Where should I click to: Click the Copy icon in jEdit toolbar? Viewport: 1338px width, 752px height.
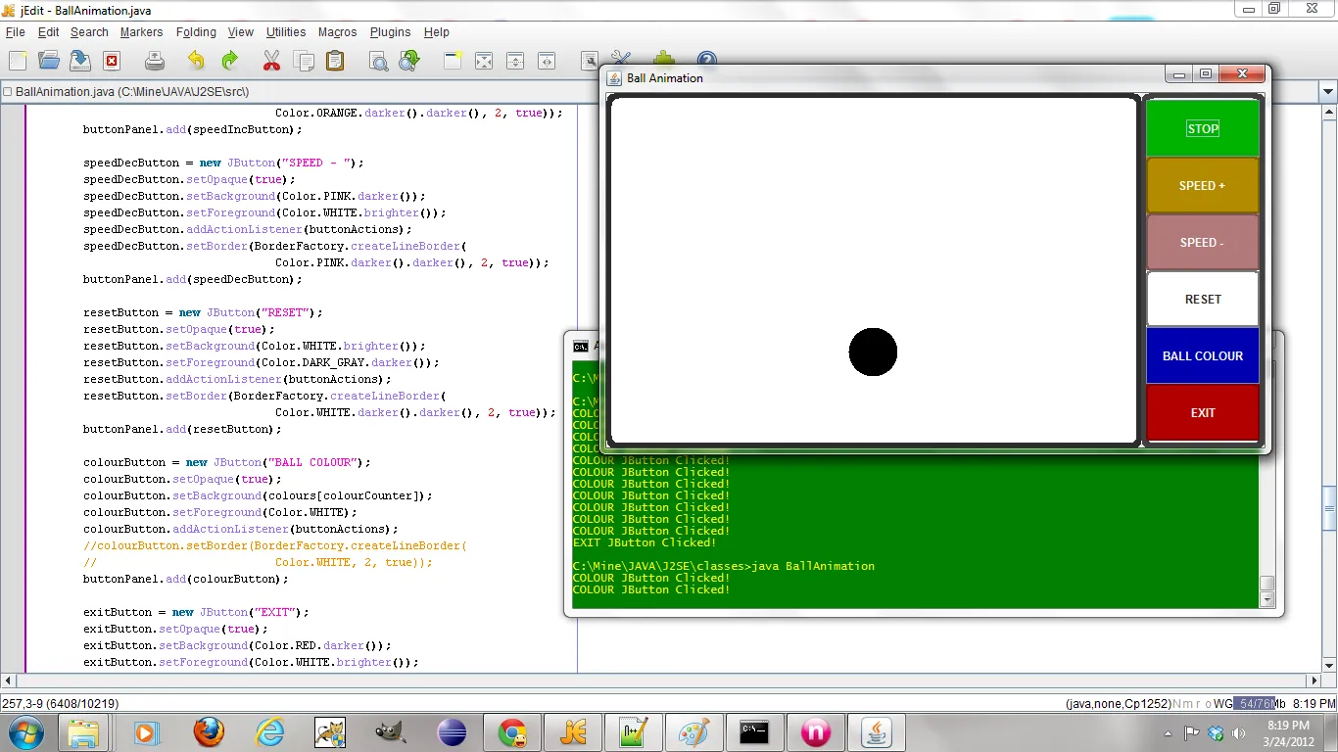click(x=305, y=61)
